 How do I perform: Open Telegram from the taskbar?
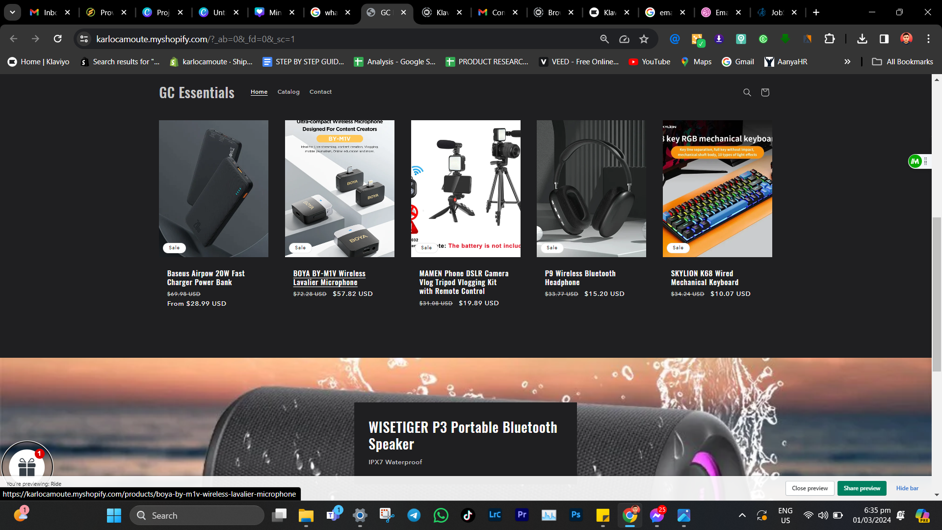[414, 515]
